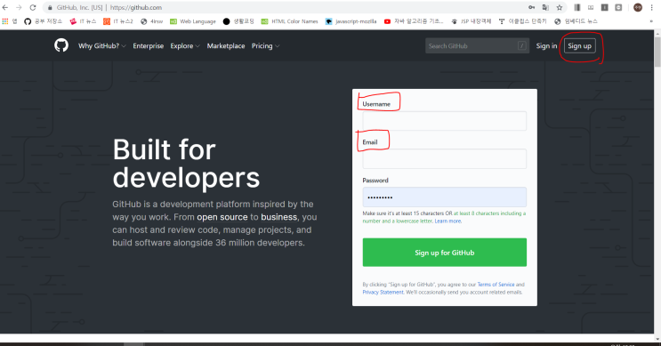This screenshot has width=661, height=346.
Task: Click the Chrome profile avatar
Action: (x=638, y=7)
